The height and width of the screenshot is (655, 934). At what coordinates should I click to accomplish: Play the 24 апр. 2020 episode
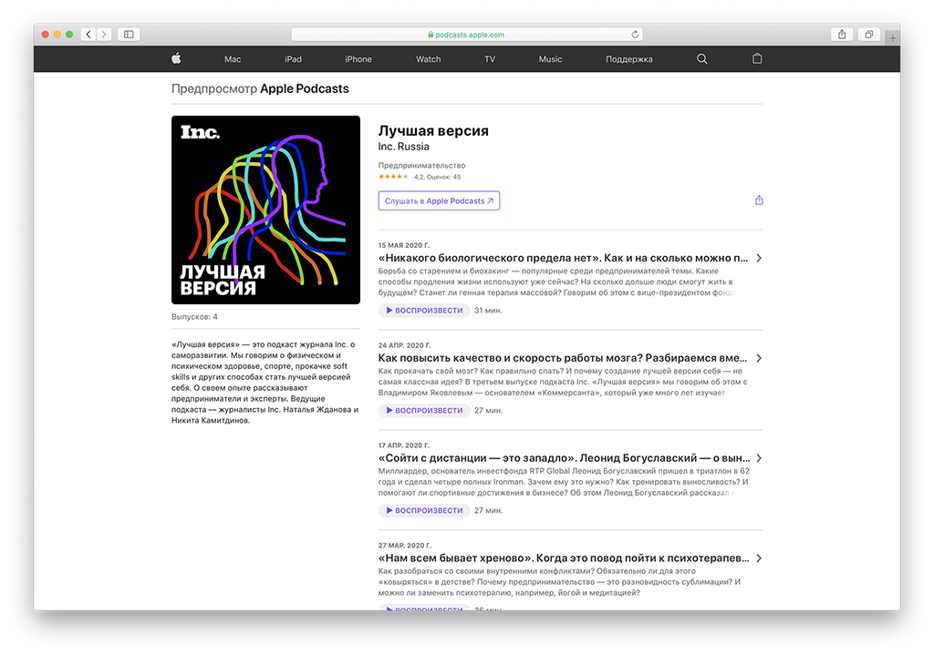pos(424,411)
